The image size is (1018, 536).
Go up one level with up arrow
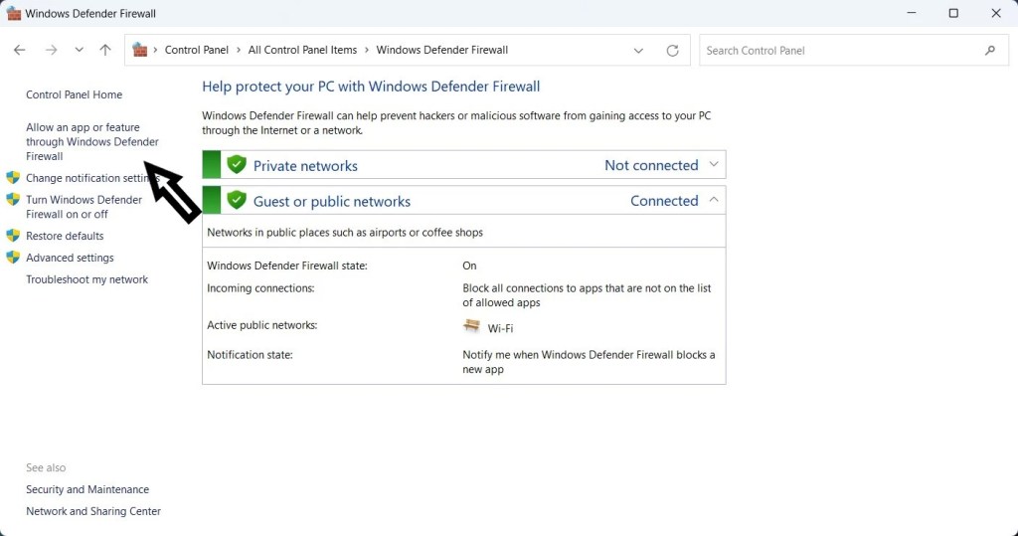105,50
